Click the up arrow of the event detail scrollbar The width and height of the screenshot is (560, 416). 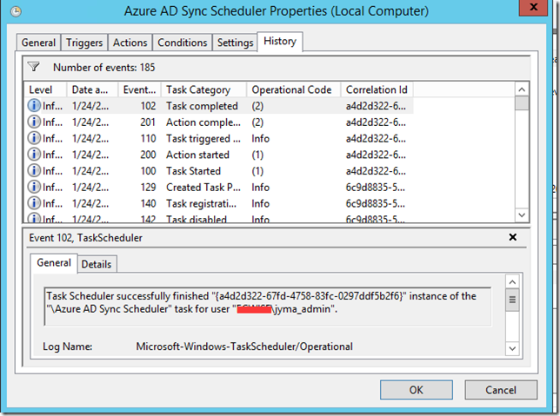(512, 282)
